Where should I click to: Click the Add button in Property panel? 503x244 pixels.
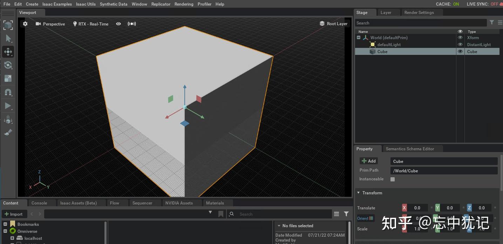(x=369, y=161)
